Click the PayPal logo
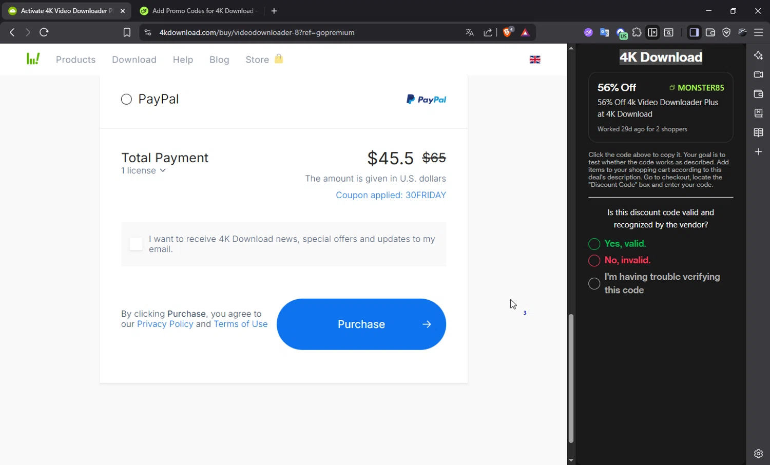Image resolution: width=770 pixels, height=465 pixels. [x=426, y=100]
